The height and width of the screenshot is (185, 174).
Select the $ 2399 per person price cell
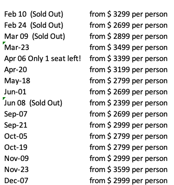coord(129,103)
